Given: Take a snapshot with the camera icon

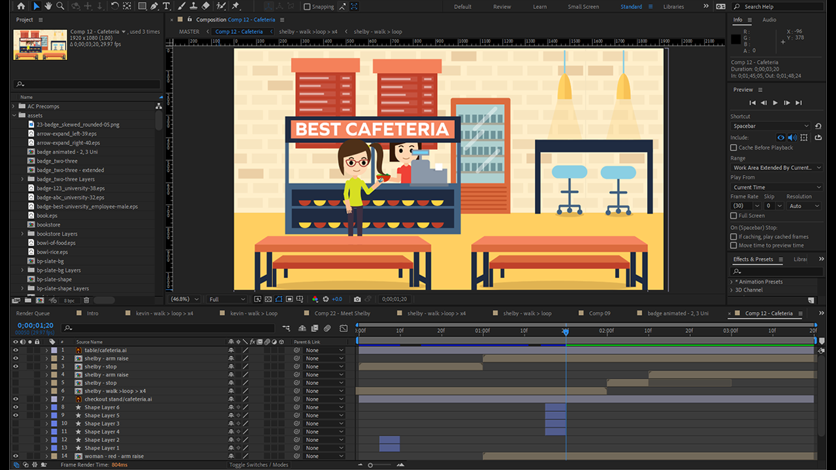Looking at the screenshot, I should [x=357, y=299].
